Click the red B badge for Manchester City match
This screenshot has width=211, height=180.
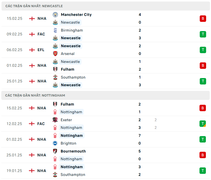click(x=203, y=18)
